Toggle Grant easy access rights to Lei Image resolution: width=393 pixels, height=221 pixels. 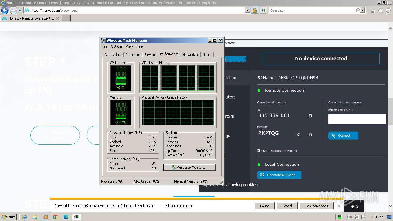click(259, 151)
